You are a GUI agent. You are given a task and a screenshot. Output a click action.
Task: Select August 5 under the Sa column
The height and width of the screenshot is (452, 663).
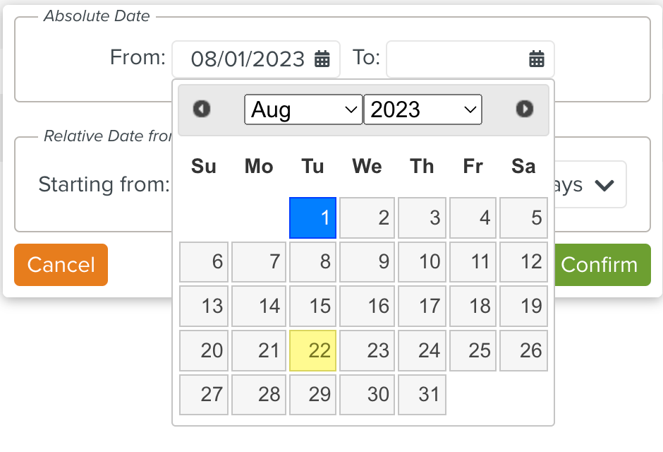pos(523,218)
